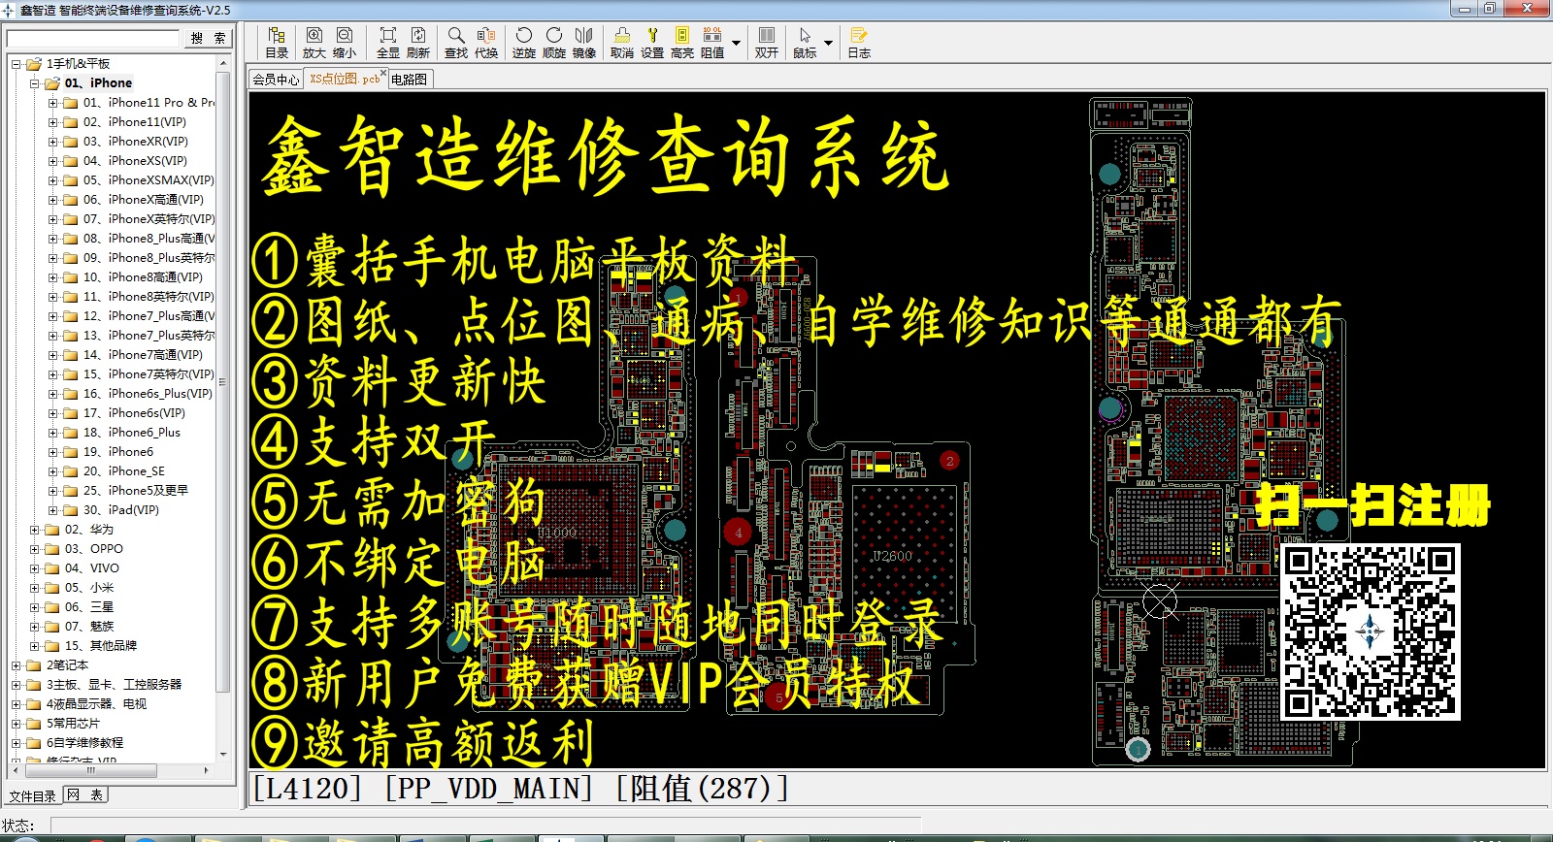Open the 日志 log button
Viewport: 1553px width, 842px height.
[x=858, y=43]
